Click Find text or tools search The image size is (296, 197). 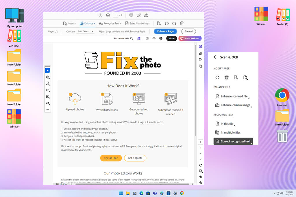(123, 38)
